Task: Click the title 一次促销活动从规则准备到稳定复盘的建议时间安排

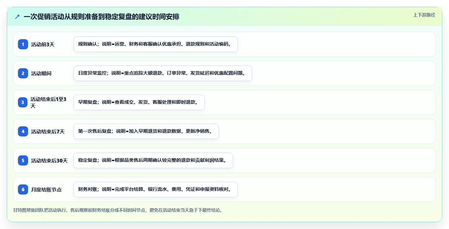Action: [x=102, y=17]
